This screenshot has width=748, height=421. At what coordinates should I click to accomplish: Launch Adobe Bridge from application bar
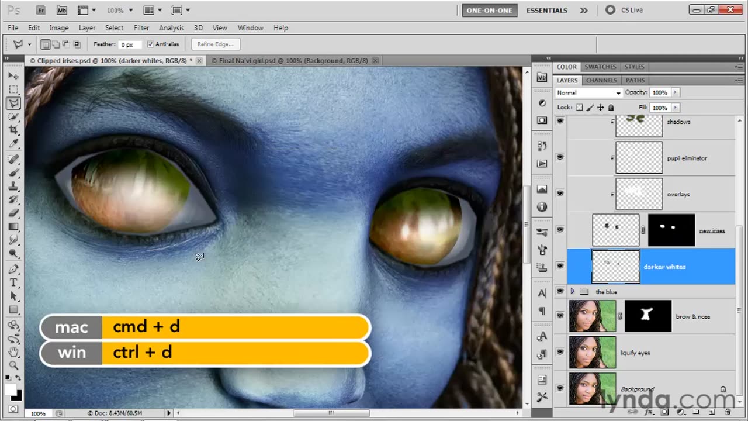[x=41, y=10]
